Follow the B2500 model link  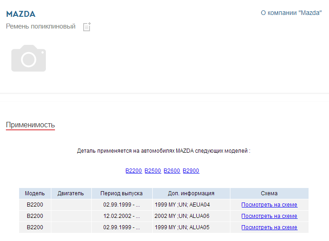coord(153,171)
